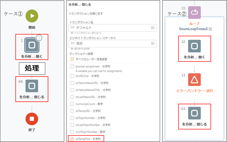Click the red End node icon
227x142 pixels.
[32, 119]
